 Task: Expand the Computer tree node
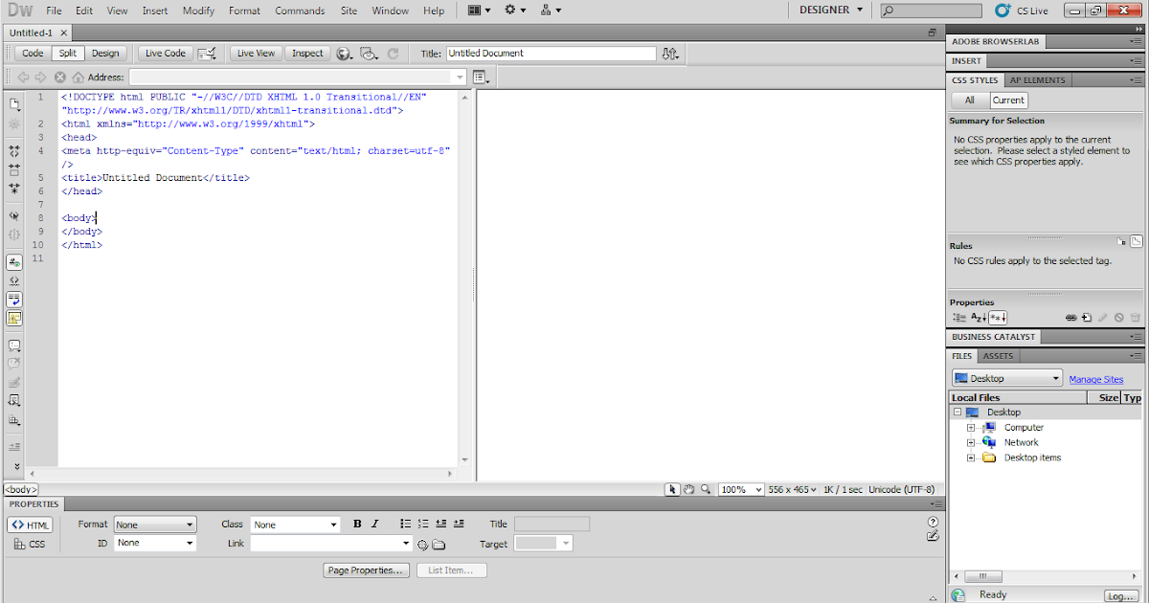pyautogui.click(x=971, y=428)
